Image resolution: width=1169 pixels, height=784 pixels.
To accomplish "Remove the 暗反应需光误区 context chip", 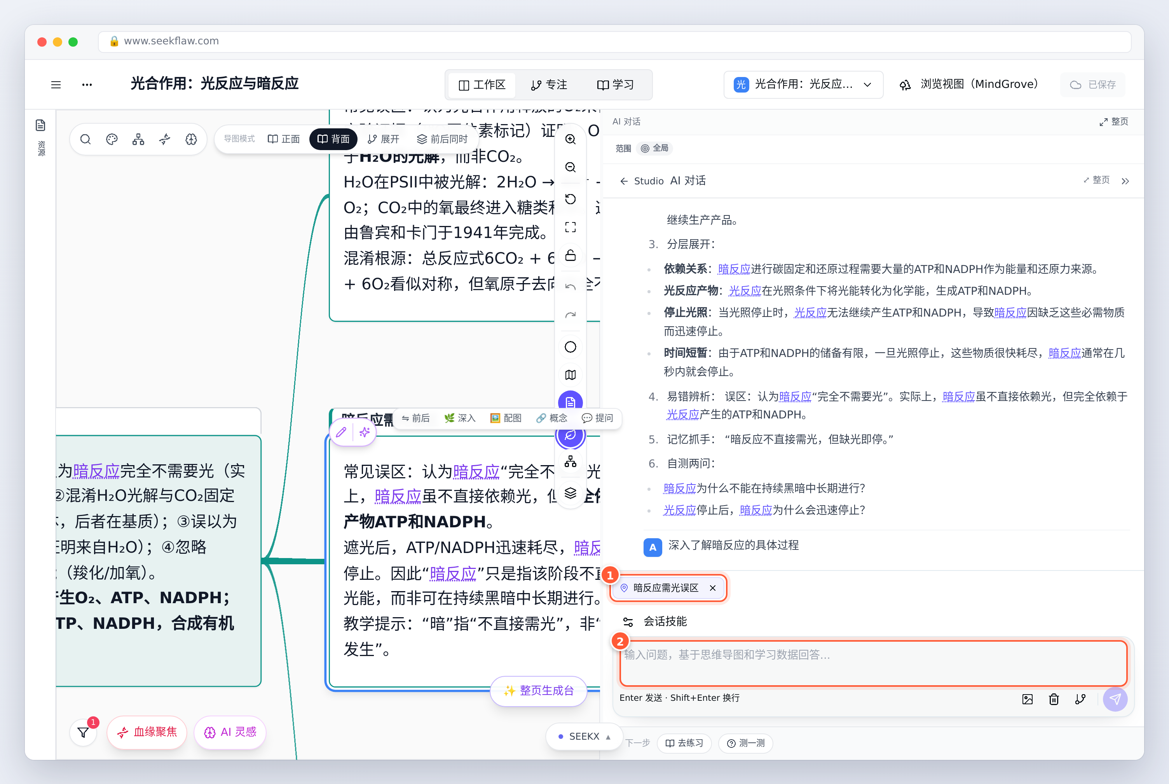I will pyautogui.click(x=713, y=588).
